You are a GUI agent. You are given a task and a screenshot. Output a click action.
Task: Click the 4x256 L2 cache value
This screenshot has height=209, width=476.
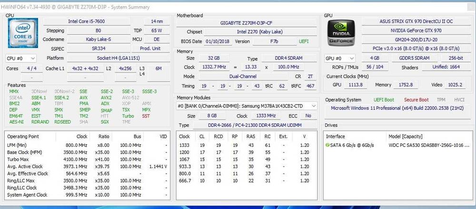(125, 69)
